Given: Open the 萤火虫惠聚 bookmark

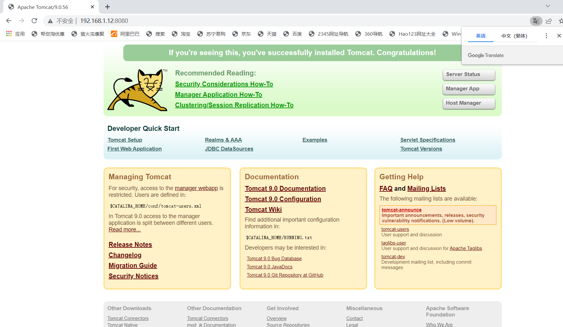Looking at the screenshot, I should [x=88, y=34].
